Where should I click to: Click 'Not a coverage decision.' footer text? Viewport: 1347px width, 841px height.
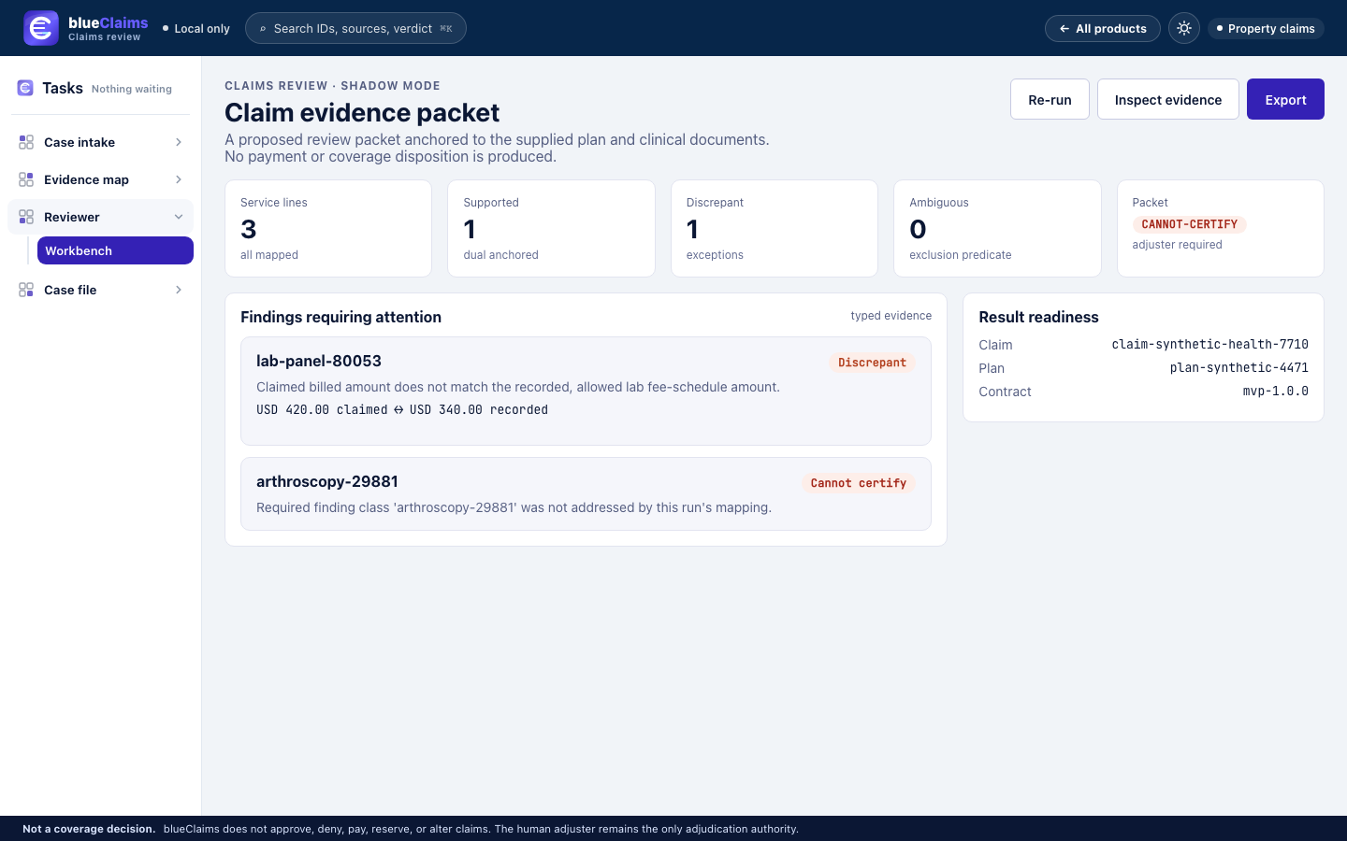coord(89,829)
